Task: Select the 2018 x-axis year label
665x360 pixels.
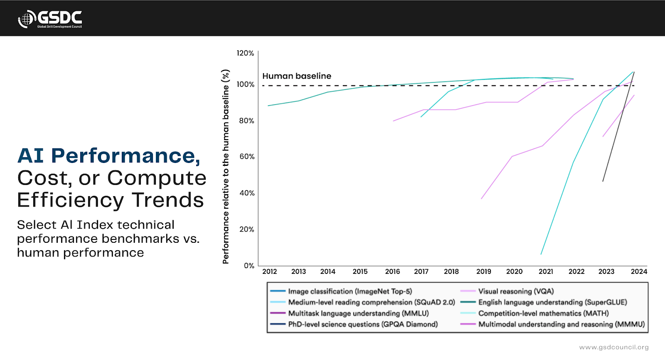Action: click(x=451, y=271)
